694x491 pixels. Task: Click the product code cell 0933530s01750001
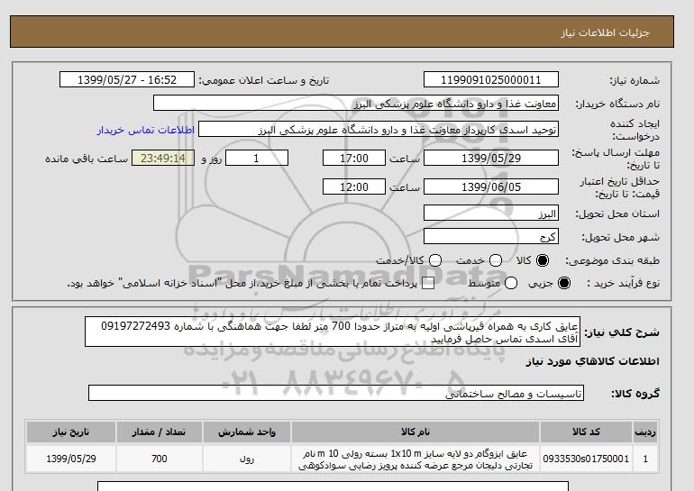[586, 459]
